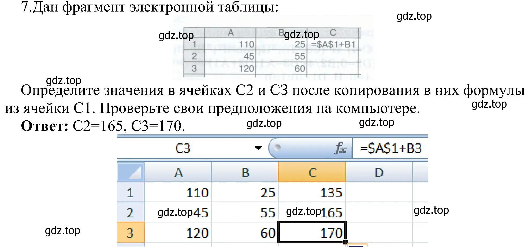Click empty cell D3

point(379,232)
